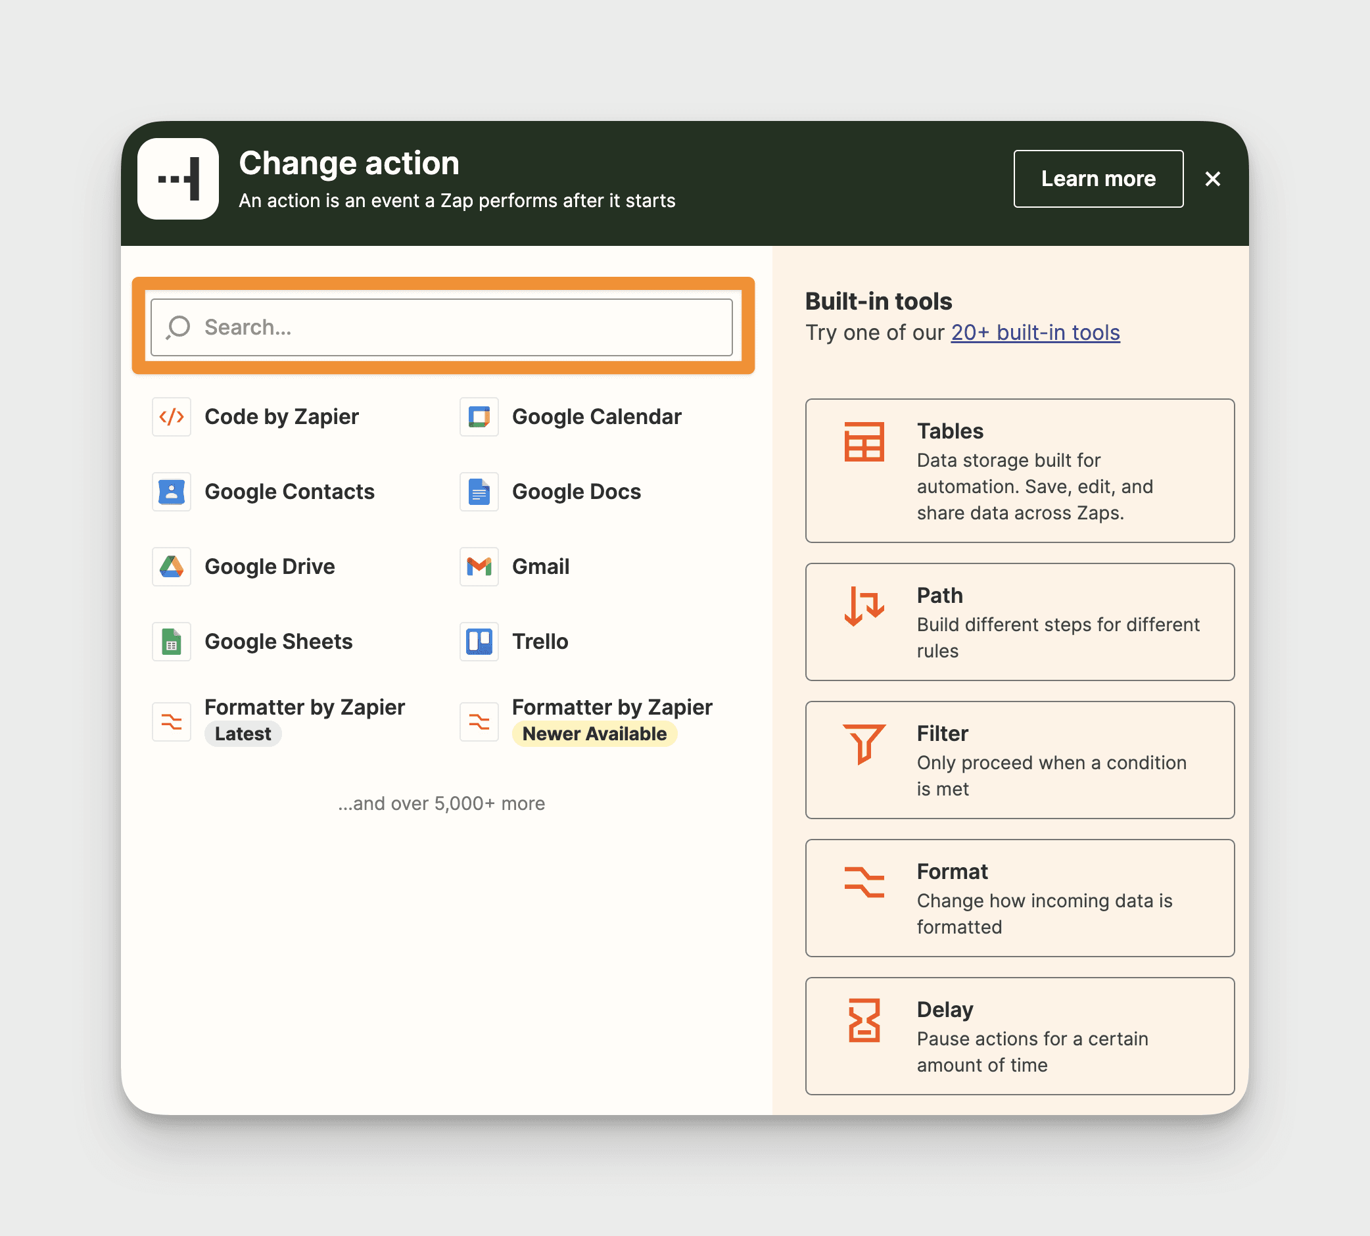The width and height of the screenshot is (1370, 1236).
Task: Click the Trello app icon
Action: coord(479,642)
